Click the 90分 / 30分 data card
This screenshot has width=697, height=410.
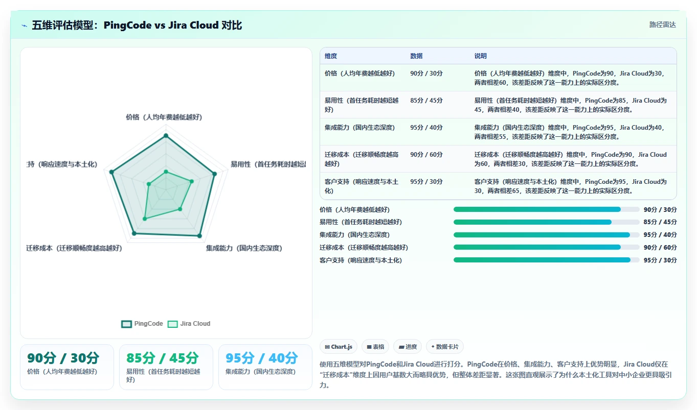pyautogui.click(x=67, y=367)
